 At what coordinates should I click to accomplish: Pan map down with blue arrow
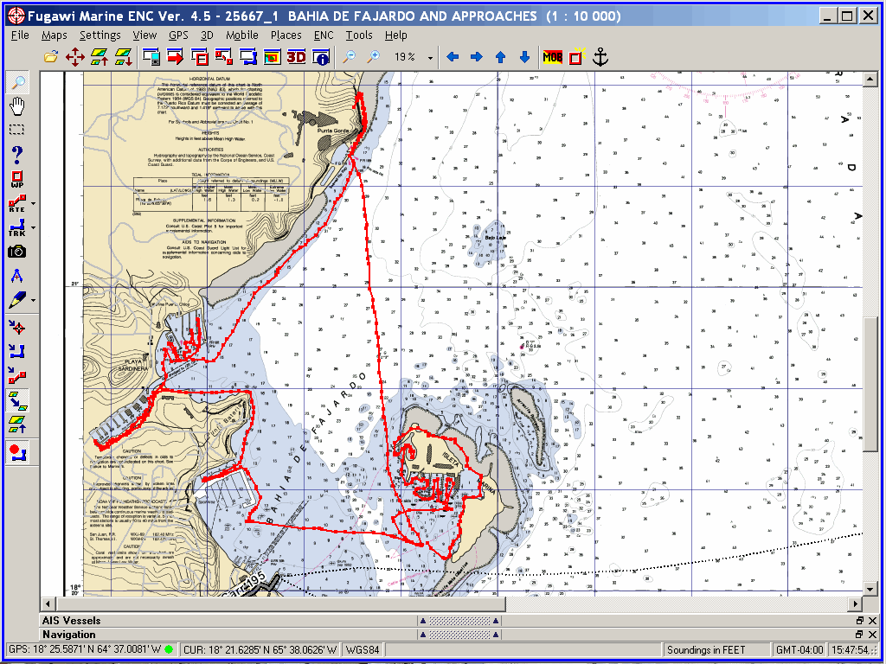pyautogui.click(x=524, y=56)
